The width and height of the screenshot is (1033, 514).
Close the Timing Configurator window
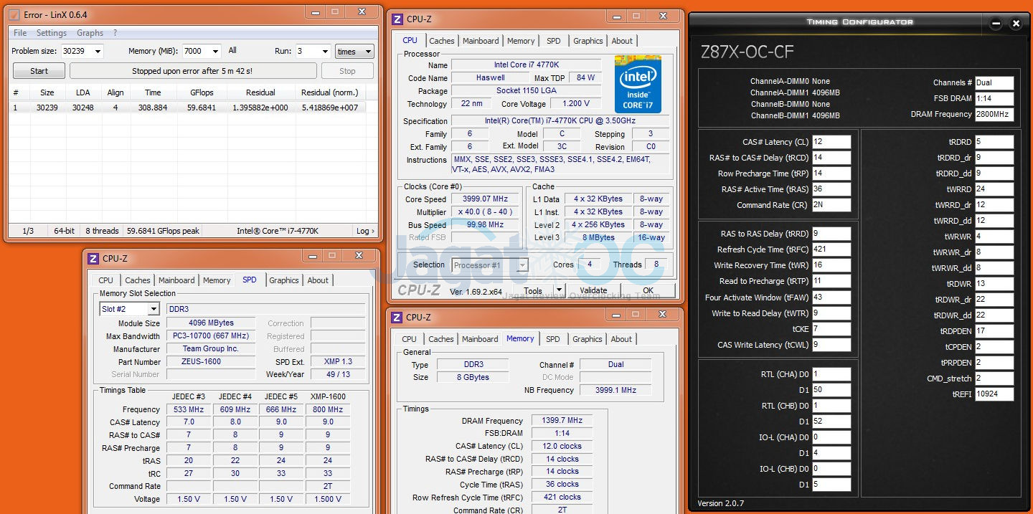(x=1016, y=23)
